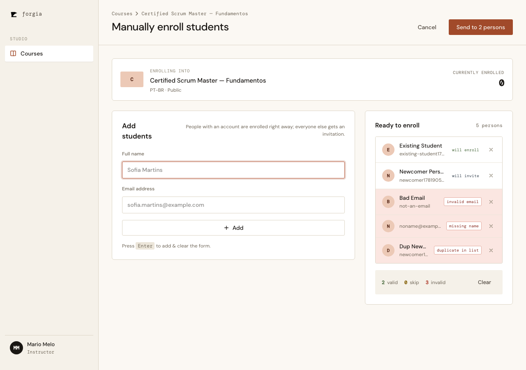
Task: Click the Dup Newcomer avatar D
Action: [388, 250]
